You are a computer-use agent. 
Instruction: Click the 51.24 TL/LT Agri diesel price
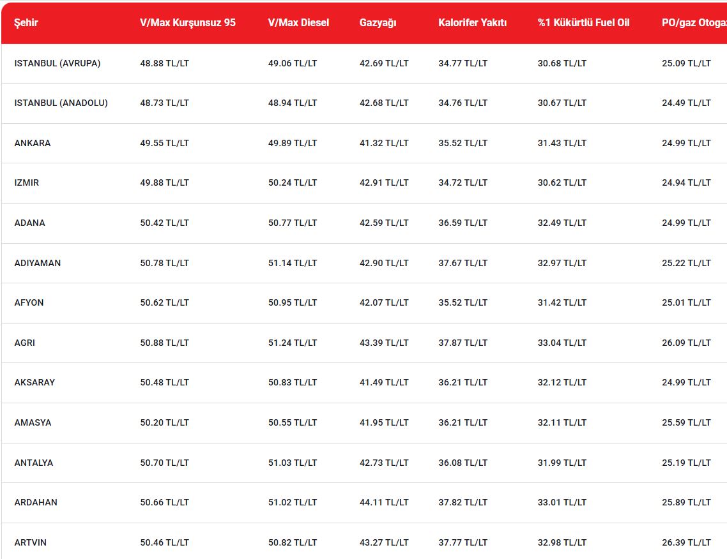point(293,343)
